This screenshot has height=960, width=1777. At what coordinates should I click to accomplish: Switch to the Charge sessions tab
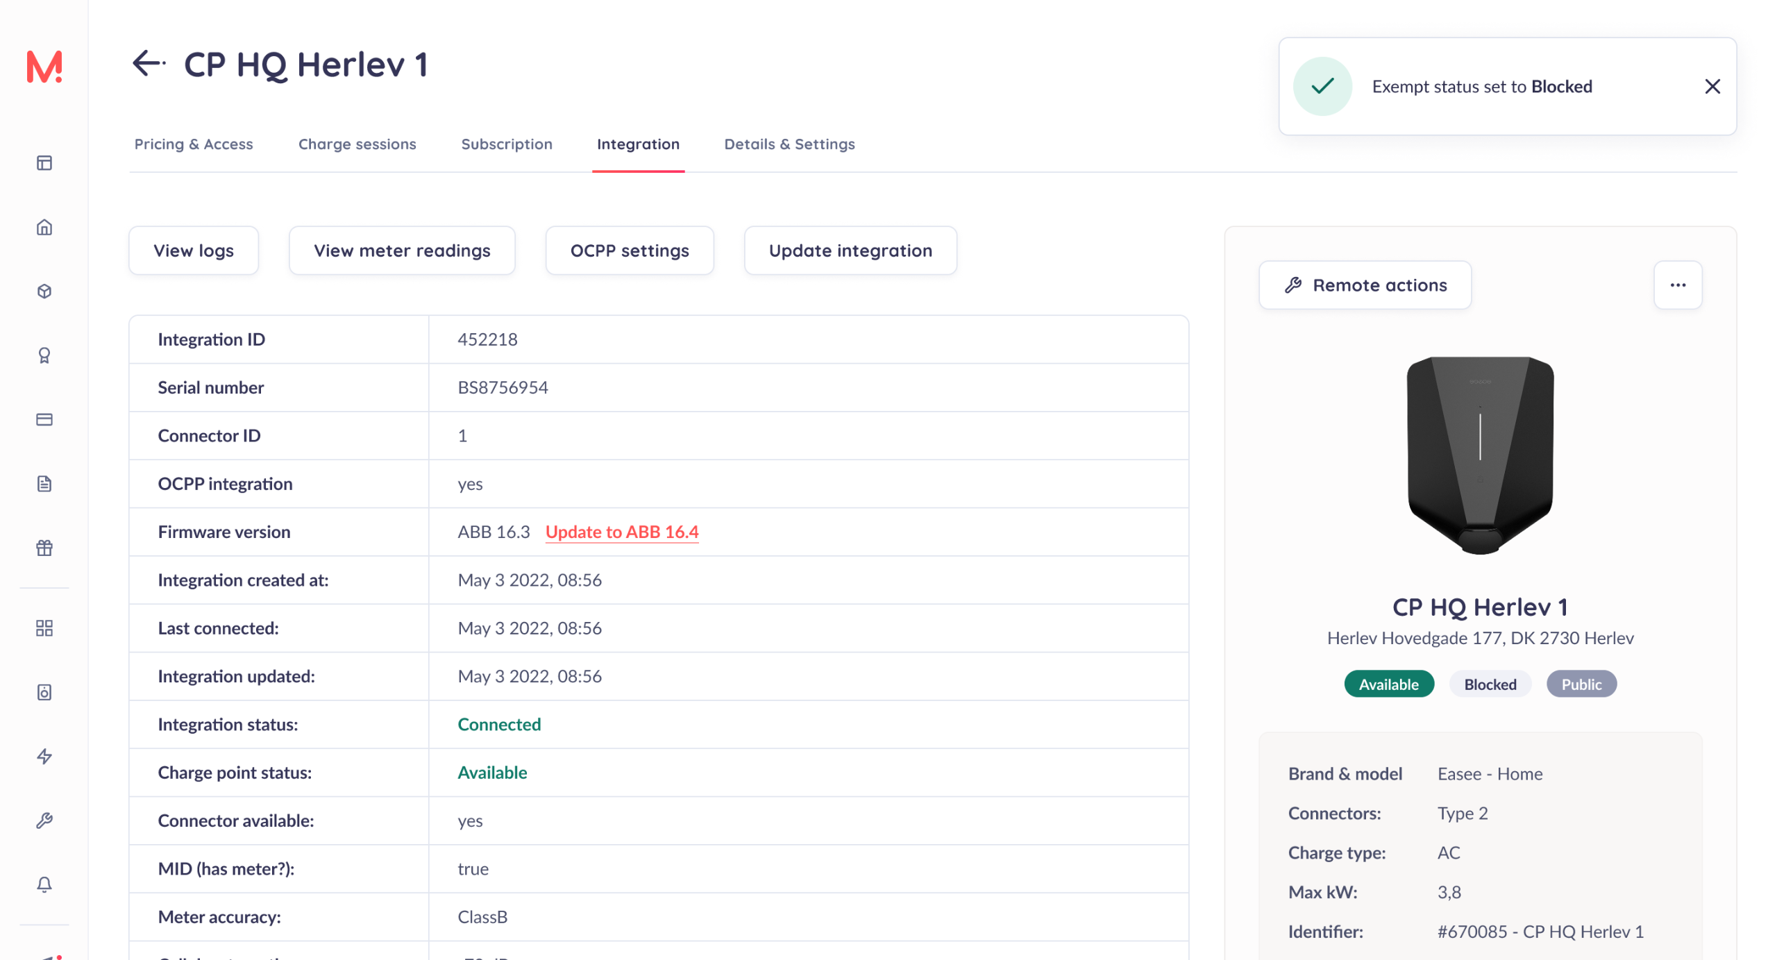tap(357, 144)
